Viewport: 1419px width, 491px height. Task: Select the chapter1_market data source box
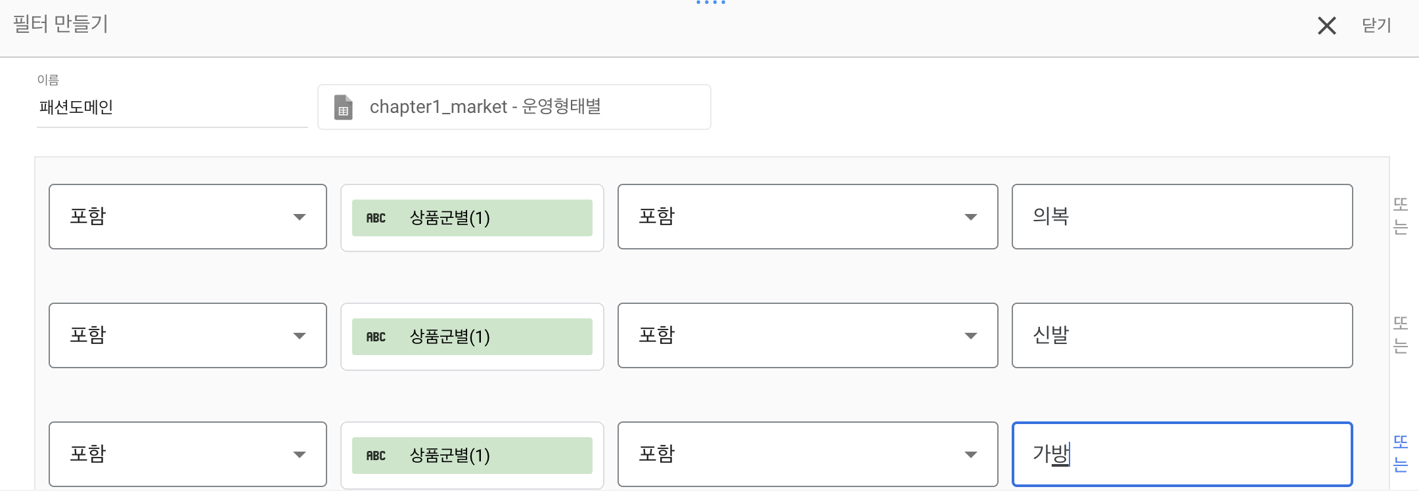point(514,107)
